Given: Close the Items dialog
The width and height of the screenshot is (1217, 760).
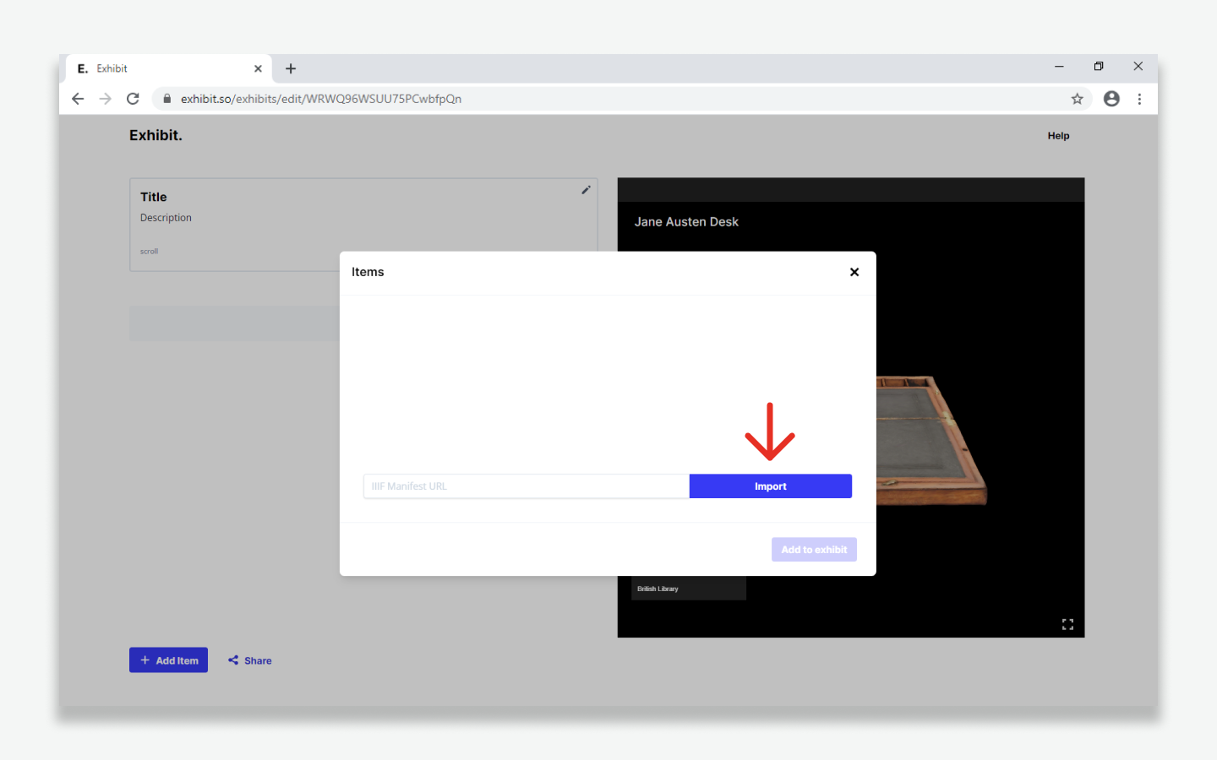Looking at the screenshot, I should tap(854, 272).
